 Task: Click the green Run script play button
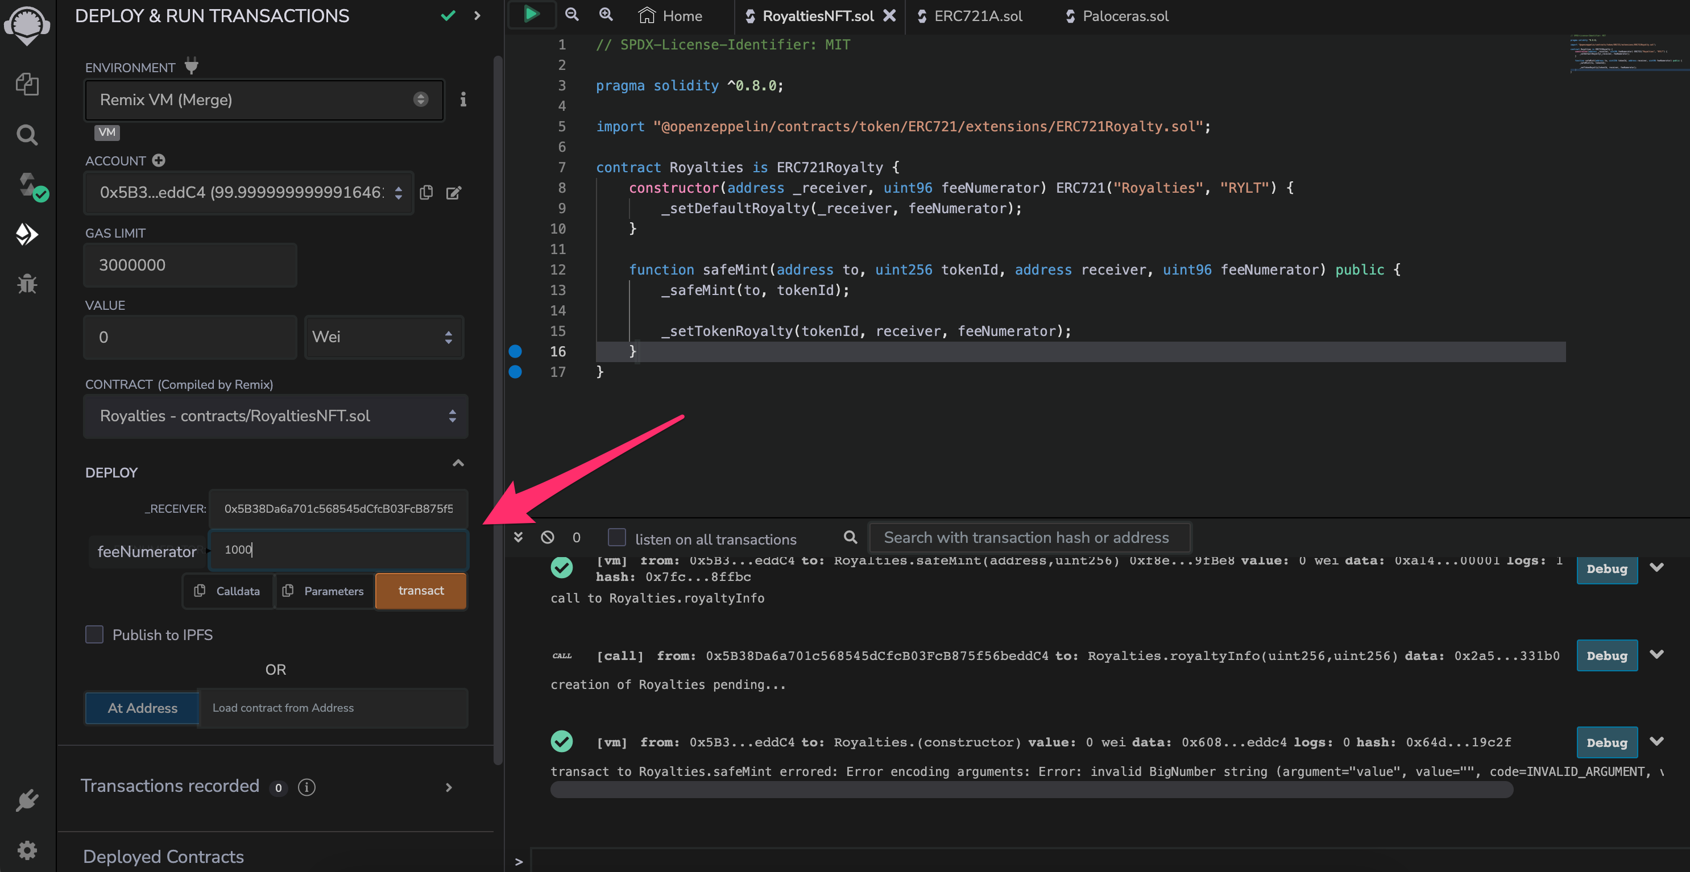[532, 14]
